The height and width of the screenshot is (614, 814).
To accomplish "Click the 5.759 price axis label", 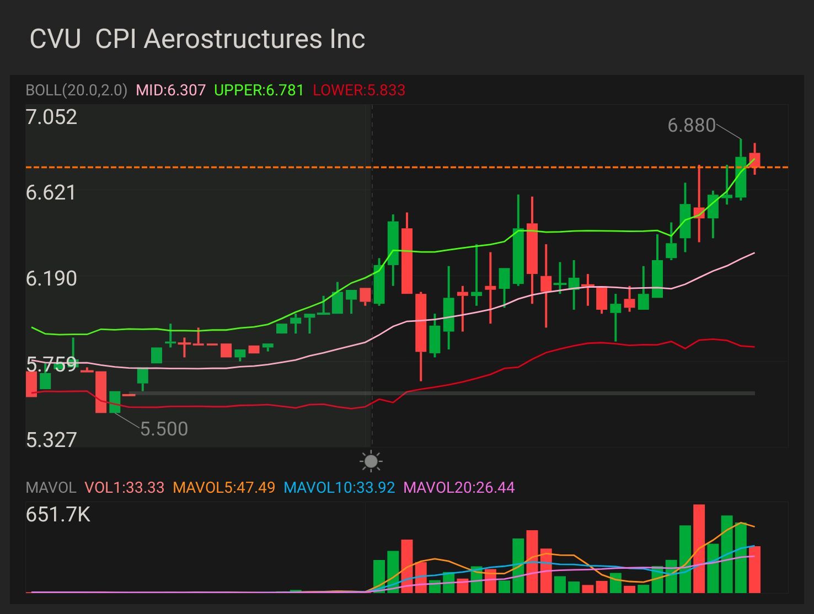I will [x=51, y=365].
